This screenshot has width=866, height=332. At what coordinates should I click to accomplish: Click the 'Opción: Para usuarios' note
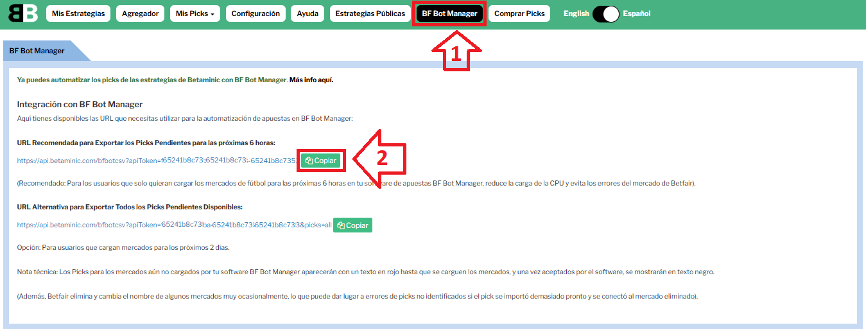tap(123, 247)
